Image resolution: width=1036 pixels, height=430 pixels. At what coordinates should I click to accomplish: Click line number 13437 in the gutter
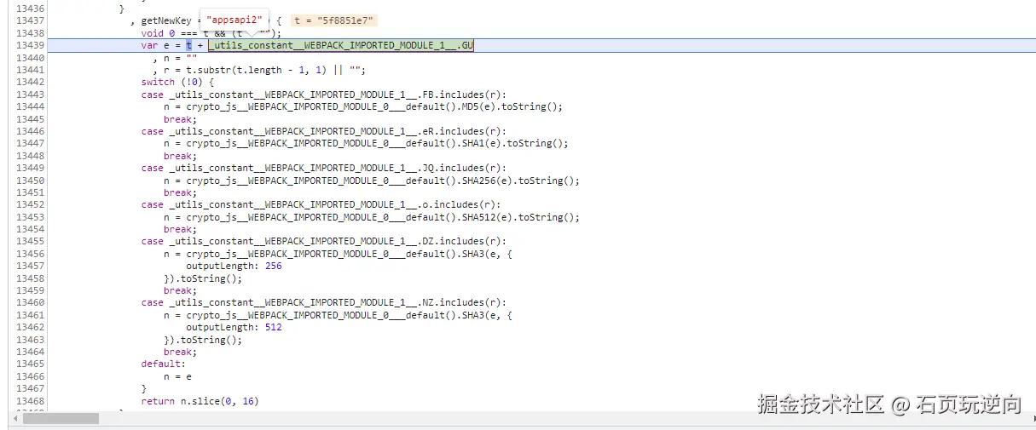tap(31, 20)
